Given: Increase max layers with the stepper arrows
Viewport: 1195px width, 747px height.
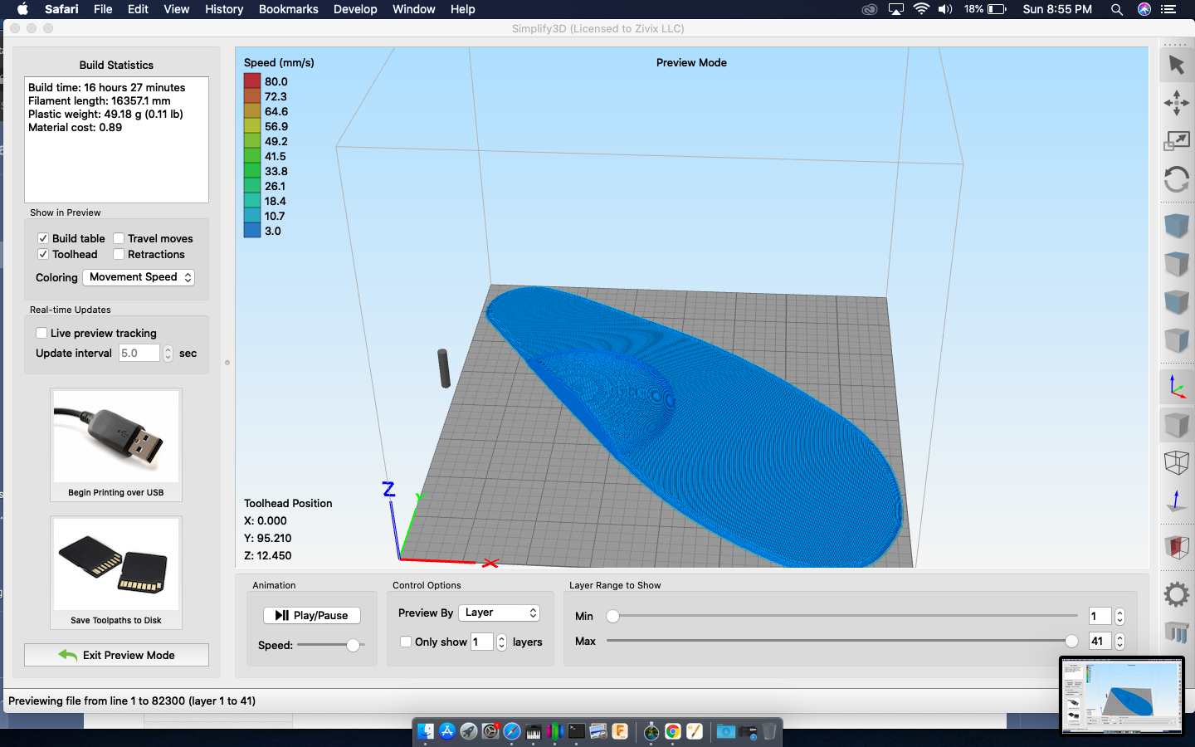Looking at the screenshot, I should pos(1119,637).
